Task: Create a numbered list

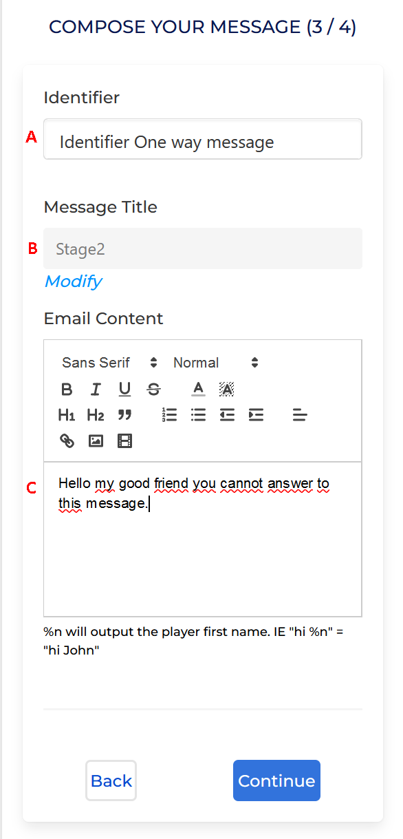Action: [169, 415]
